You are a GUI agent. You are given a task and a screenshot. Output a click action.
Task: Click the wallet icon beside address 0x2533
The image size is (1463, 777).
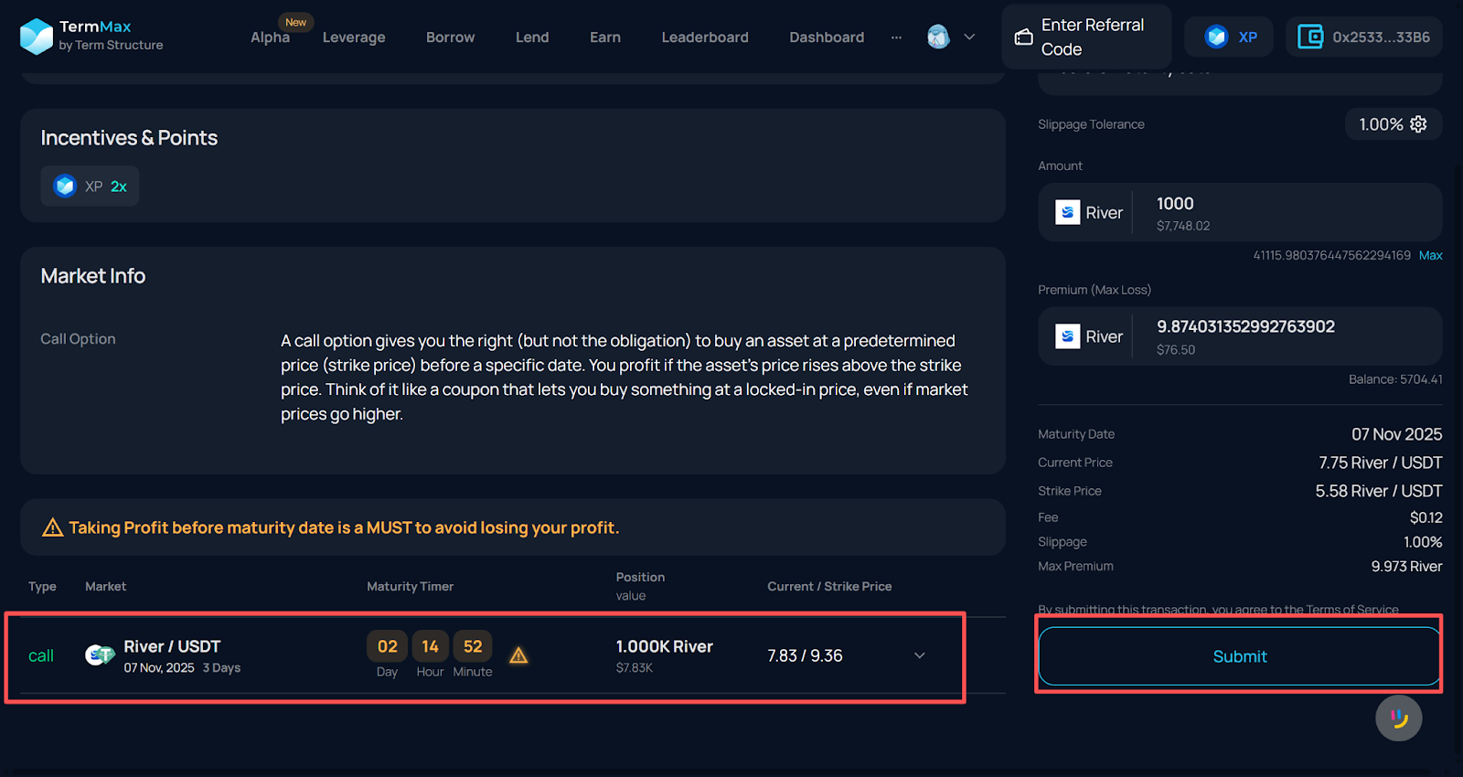click(1310, 37)
